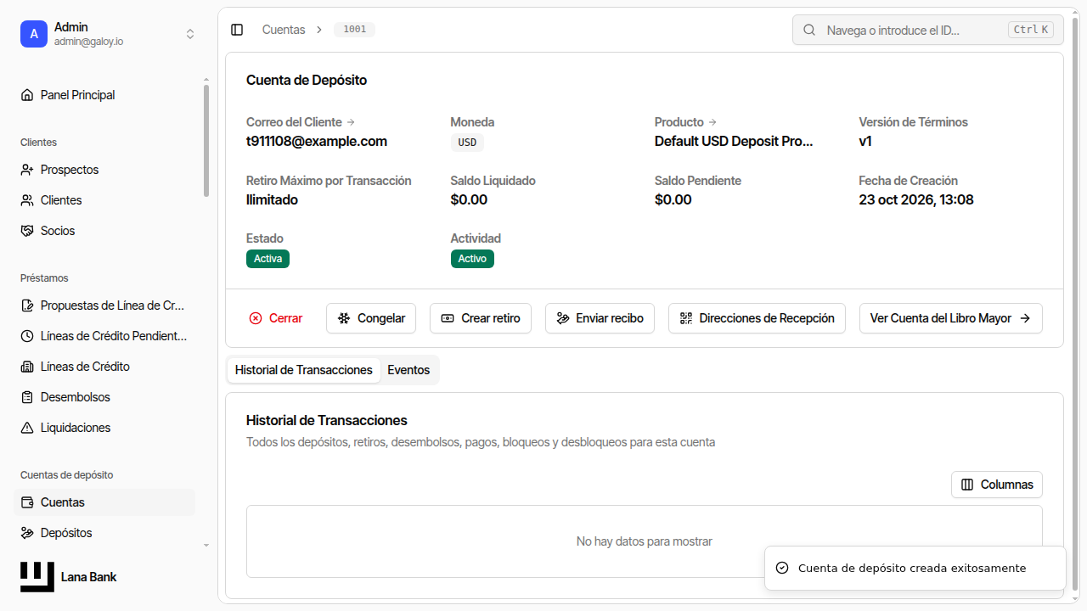Open the Columnas column selector
This screenshot has width=1087, height=611.
(997, 485)
